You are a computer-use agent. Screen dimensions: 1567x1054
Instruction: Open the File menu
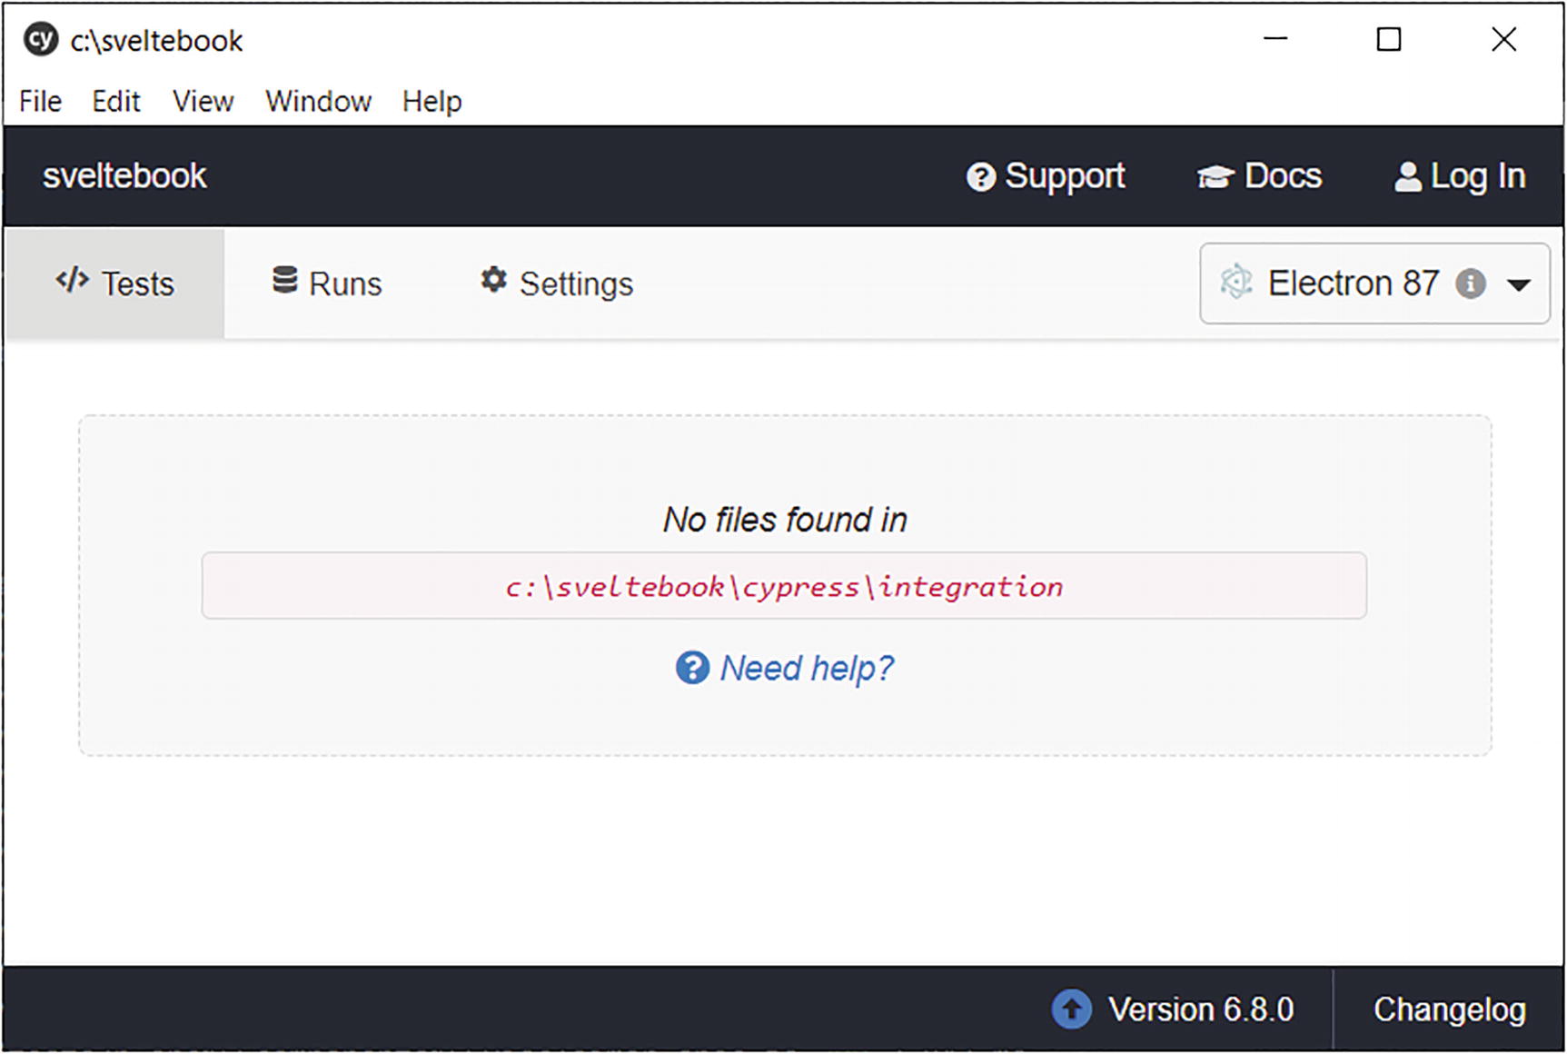point(41,101)
